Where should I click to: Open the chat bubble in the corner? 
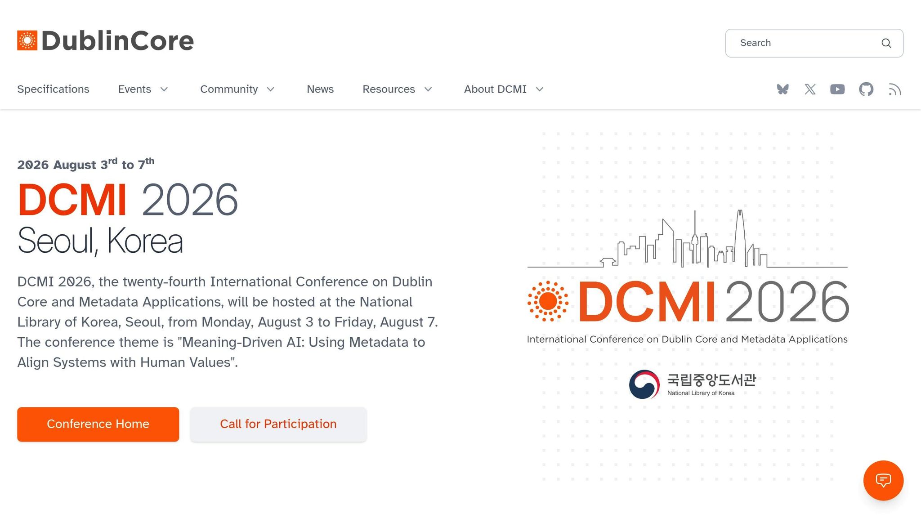point(883,480)
